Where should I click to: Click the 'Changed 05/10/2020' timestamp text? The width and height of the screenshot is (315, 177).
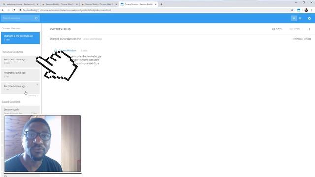65,39
